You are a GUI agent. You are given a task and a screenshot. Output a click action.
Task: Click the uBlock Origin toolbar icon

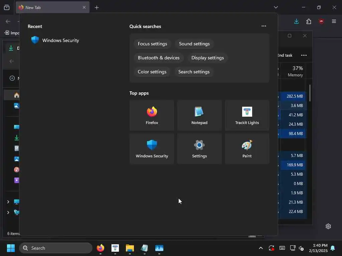321,21
